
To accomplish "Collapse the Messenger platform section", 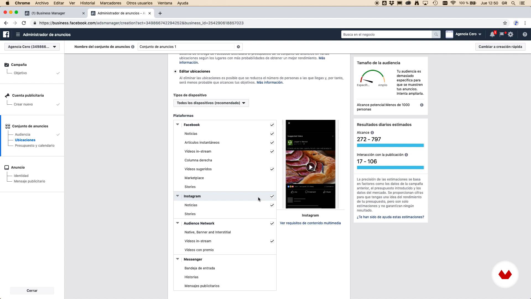I will click(178, 259).
